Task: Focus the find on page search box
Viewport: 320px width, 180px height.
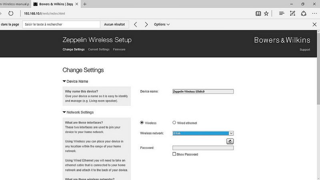Action: point(61,24)
